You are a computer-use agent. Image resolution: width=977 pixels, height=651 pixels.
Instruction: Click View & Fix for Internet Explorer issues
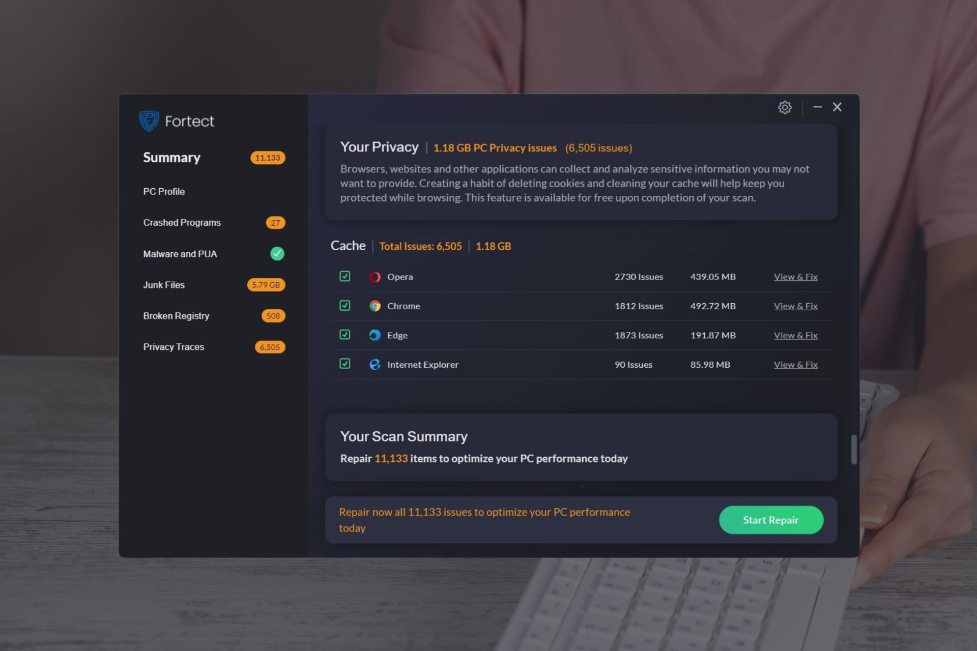coord(795,364)
